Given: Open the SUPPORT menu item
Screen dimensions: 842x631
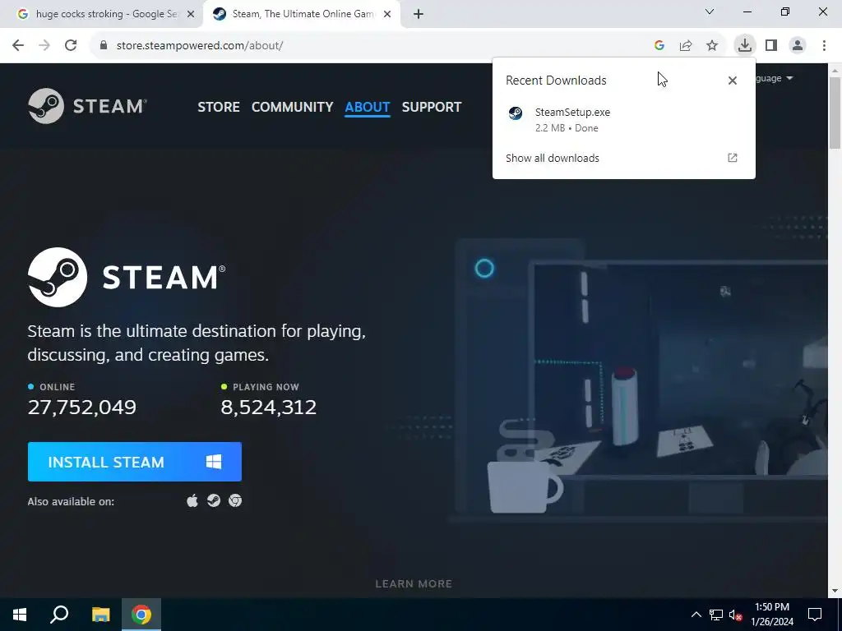Looking at the screenshot, I should coord(432,107).
